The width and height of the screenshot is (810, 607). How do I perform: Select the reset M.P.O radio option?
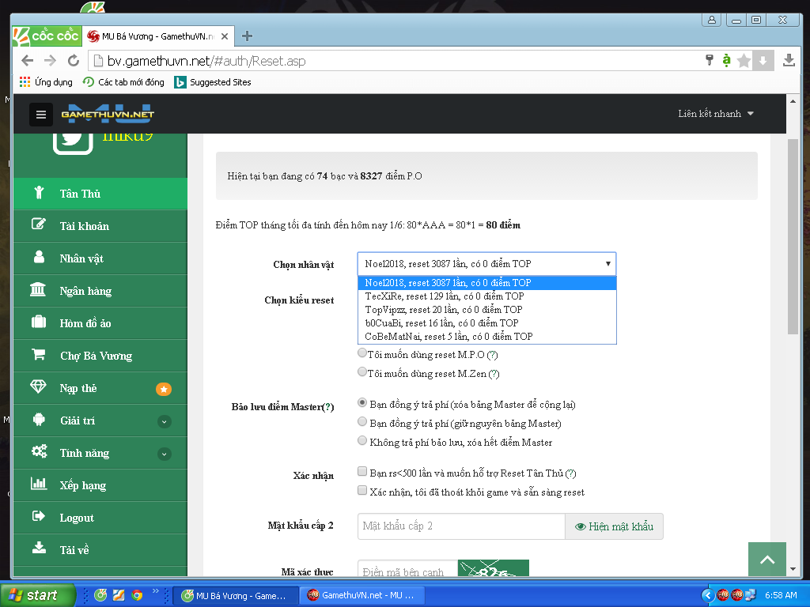coord(362,353)
